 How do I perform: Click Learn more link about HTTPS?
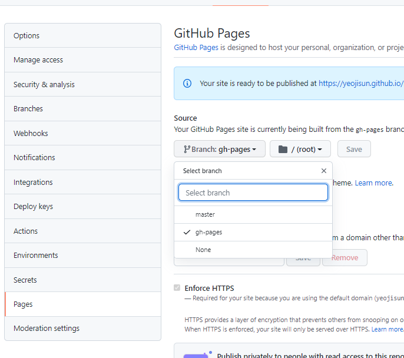tap(388, 329)
